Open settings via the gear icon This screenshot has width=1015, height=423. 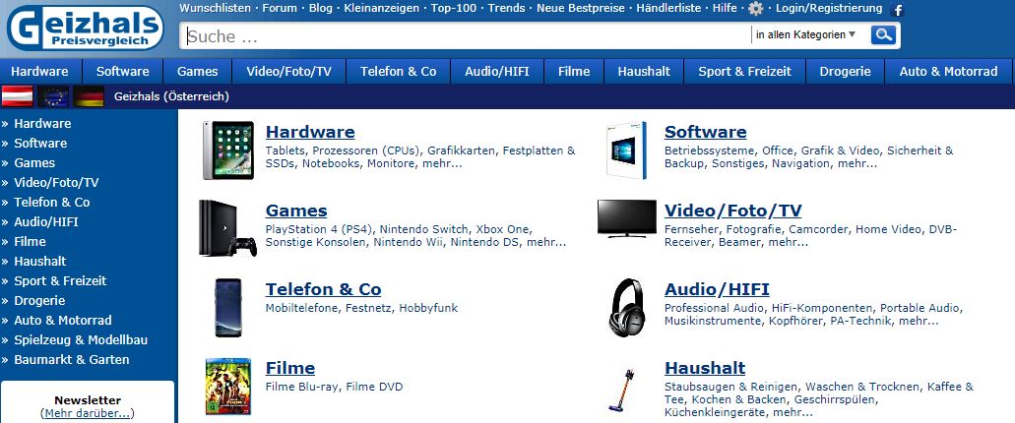point(755,9)
